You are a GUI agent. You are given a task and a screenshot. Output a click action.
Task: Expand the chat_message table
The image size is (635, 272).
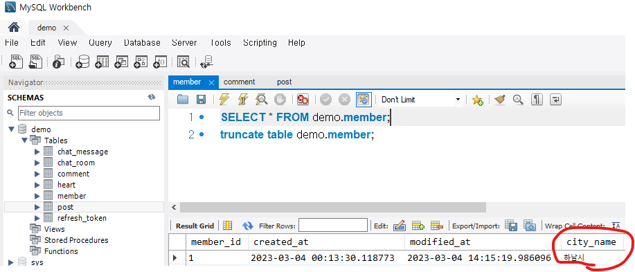click(37, 152)
